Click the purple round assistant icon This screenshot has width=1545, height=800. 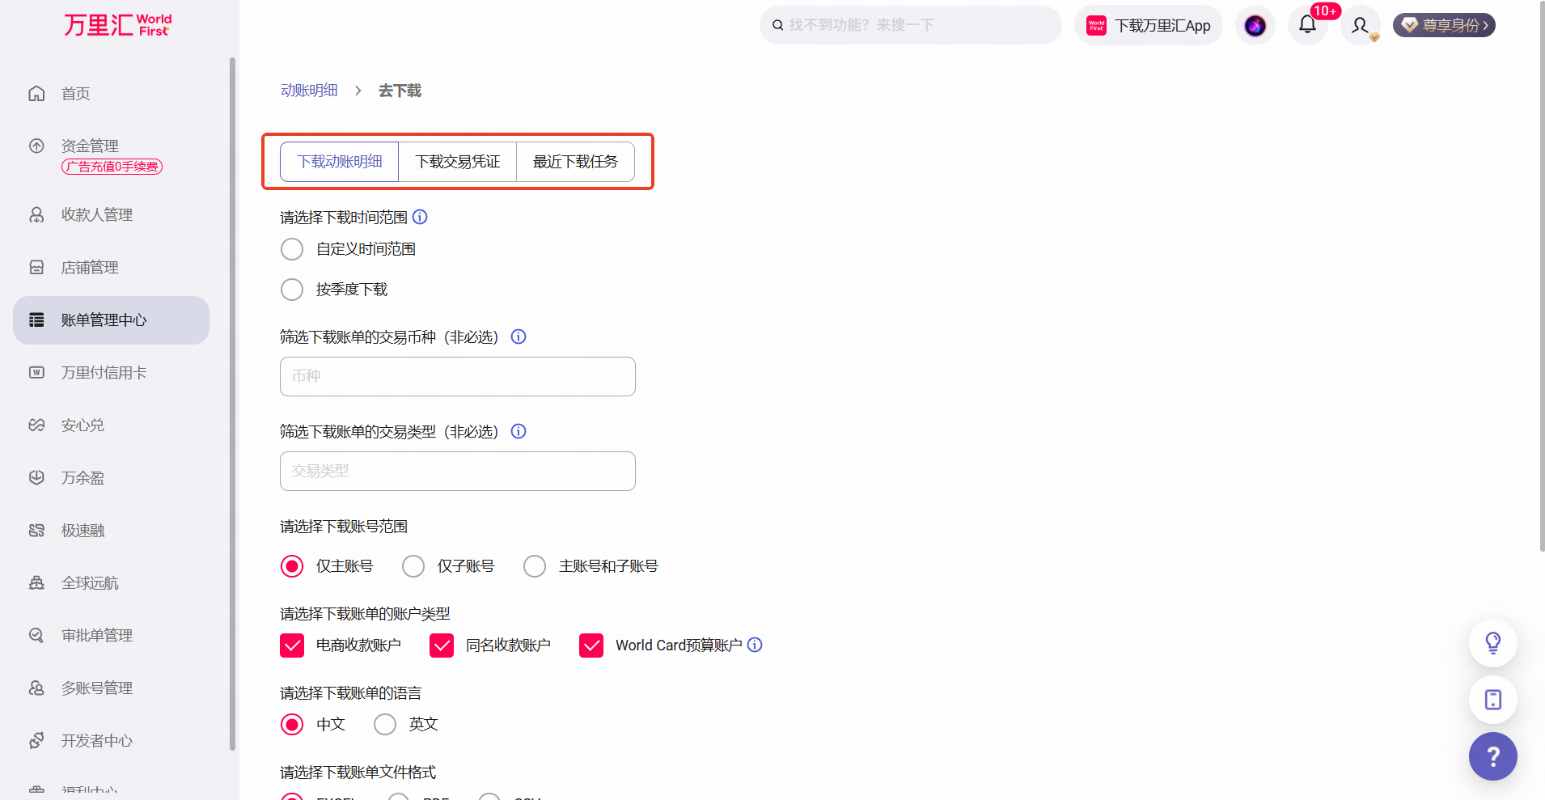pos(1255,25)
